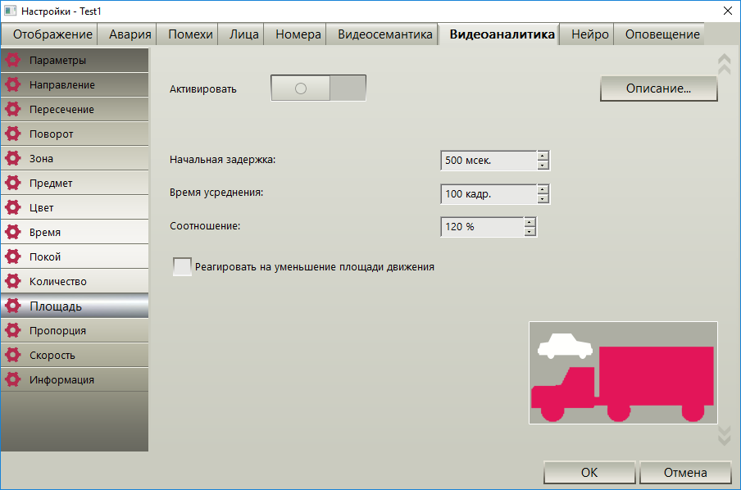741x490 pixels.
Task: Click gear icon beside Пересечение
Action: pos(13,109)
